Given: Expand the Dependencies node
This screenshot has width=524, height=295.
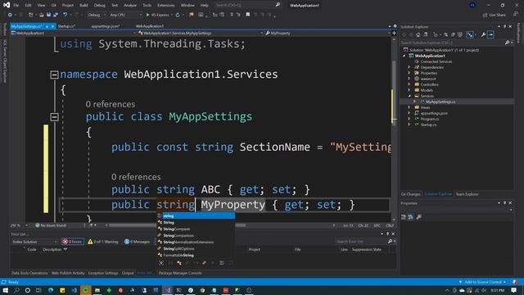Looking at the screenshot, I should [x=409, y=67].
